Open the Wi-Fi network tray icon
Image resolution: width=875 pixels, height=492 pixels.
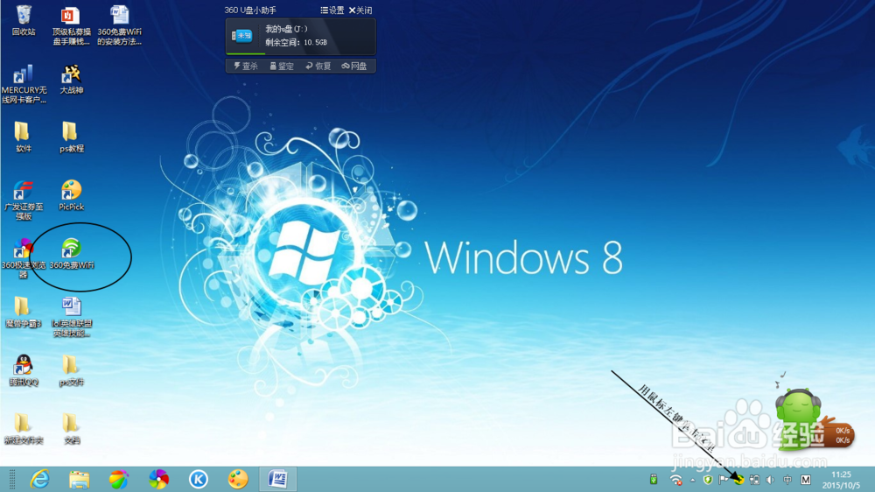point(675,479)
